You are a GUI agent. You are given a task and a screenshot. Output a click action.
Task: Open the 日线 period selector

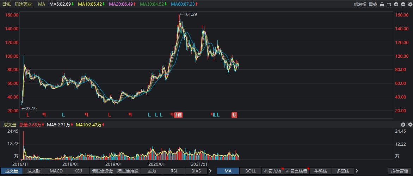[6, 4]
